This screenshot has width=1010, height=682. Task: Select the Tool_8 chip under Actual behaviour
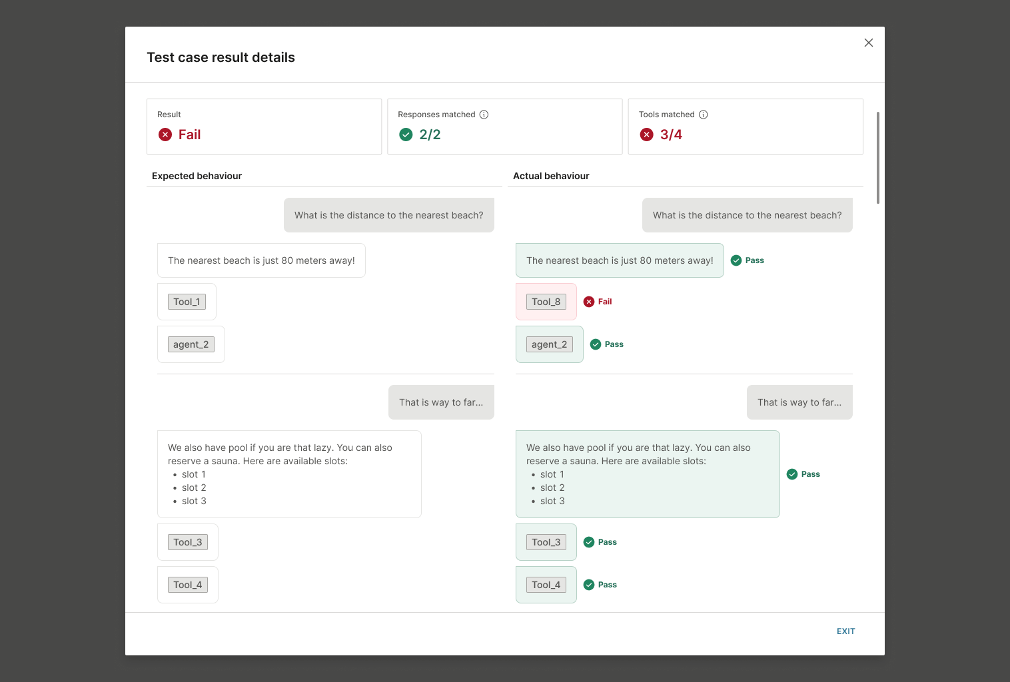546,301
